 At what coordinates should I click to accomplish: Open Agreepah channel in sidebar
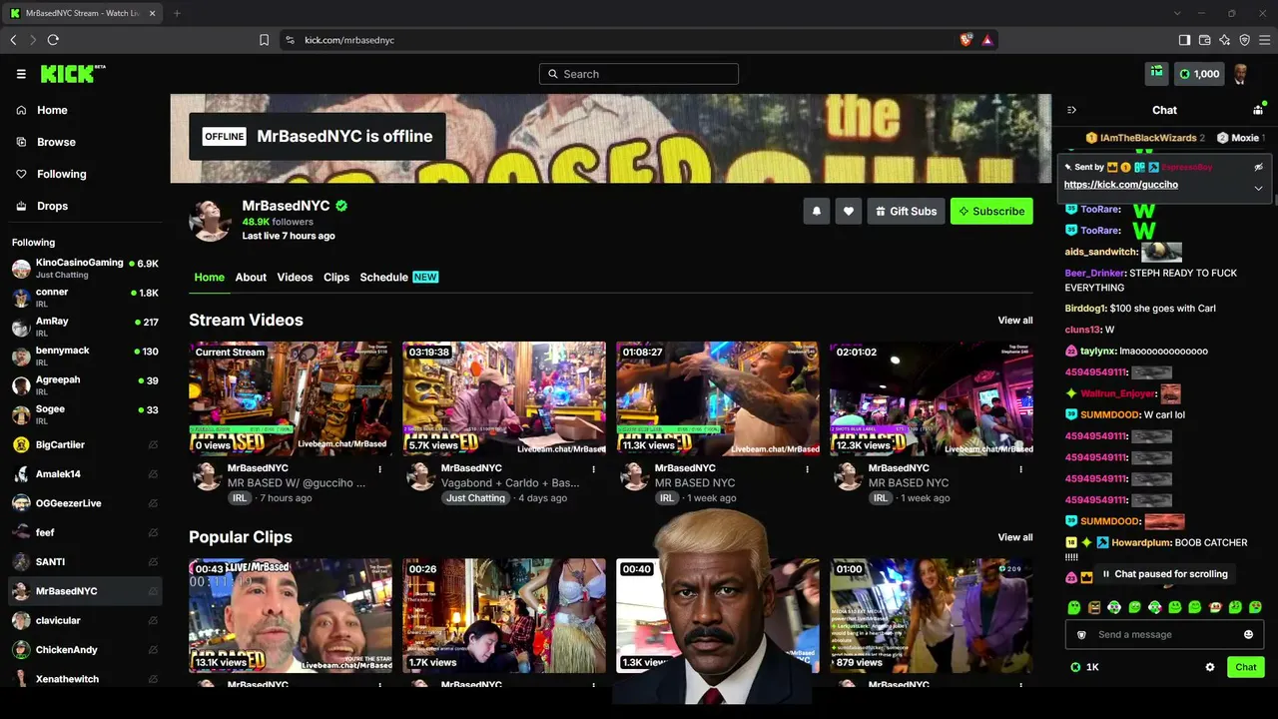coord(85,384)
